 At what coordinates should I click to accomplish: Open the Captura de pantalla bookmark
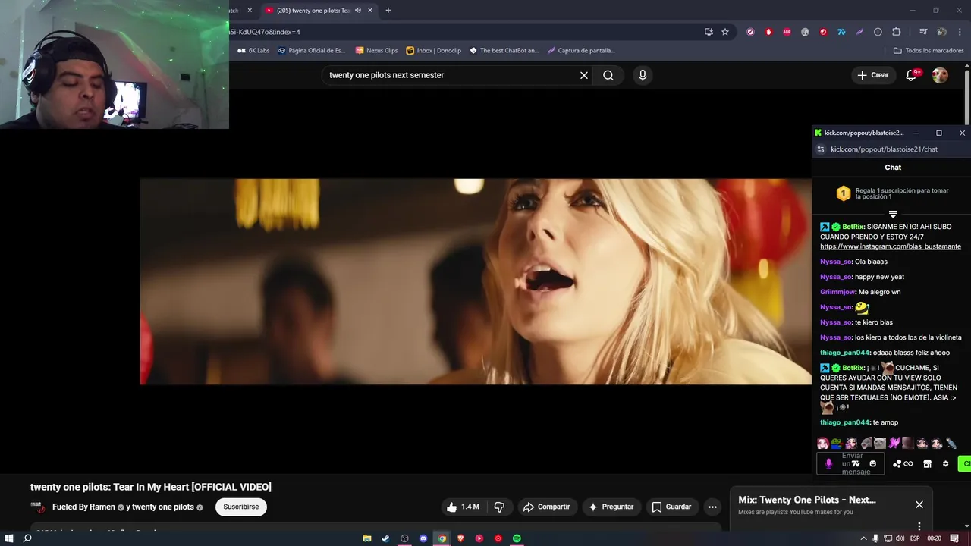tap(582, 51)
